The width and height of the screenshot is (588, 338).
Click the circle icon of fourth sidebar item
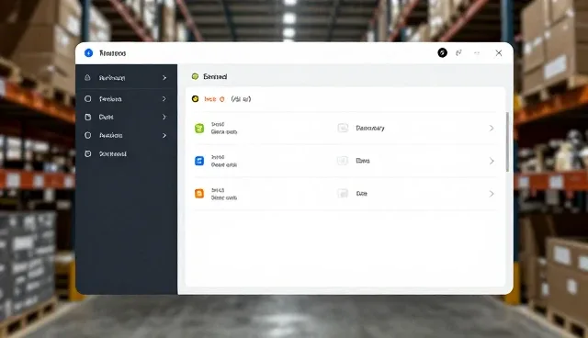88,135
